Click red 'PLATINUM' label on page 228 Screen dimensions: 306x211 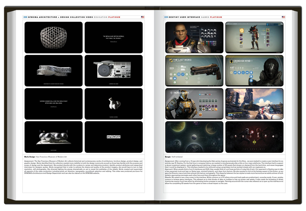[x=114, y=17]
